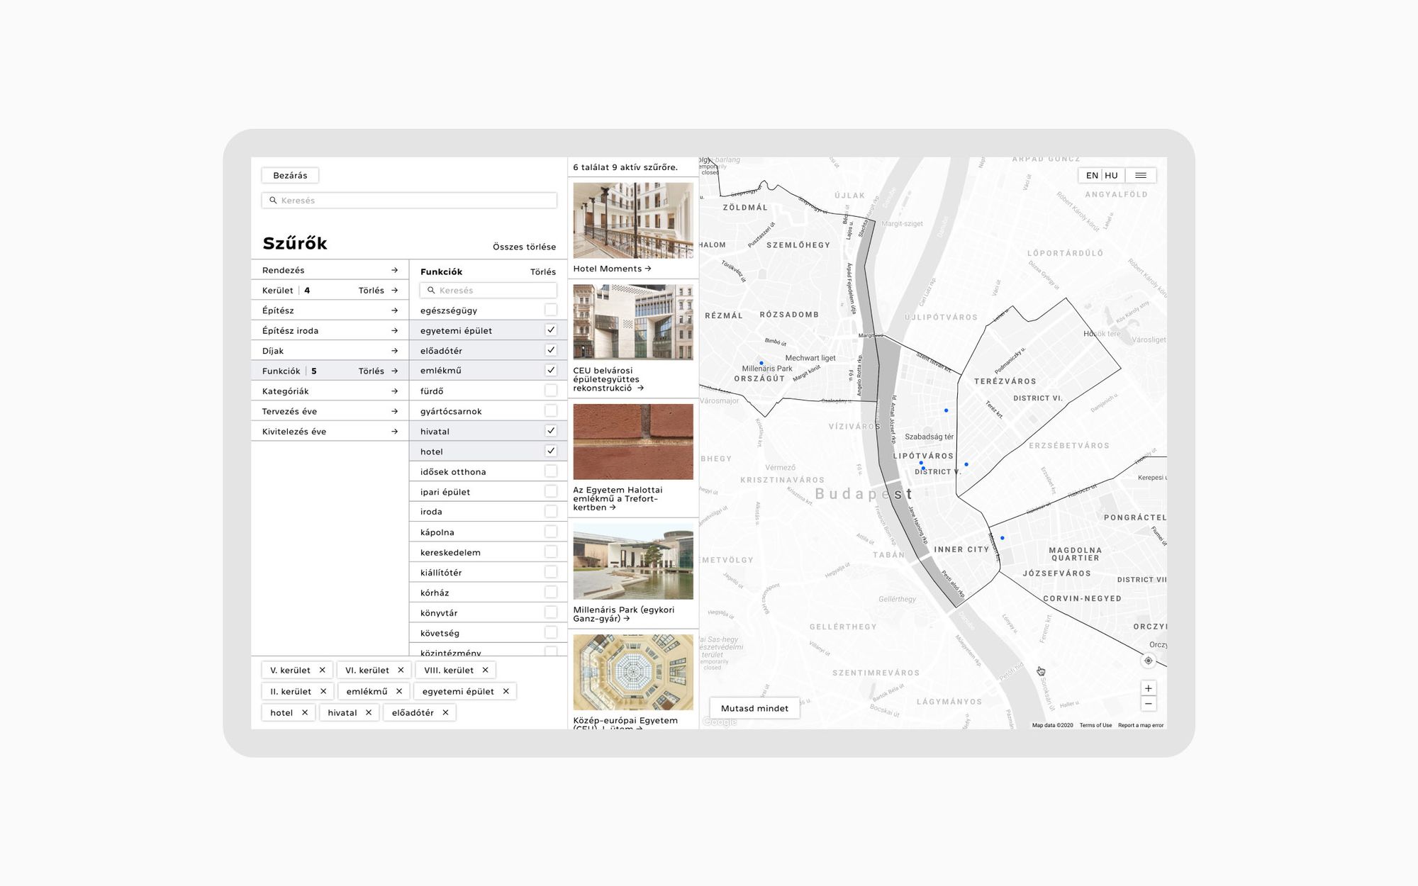Viewport: 1418px width, 886px height.
Task: Open the hamburger menu on the map
Action: tap(1142, 175)
